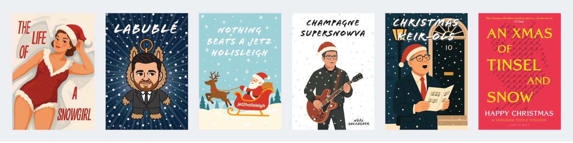Click the snowgirl's Santa hat
The width and height of the screenshot is (573, 143).
pos(73,33)
